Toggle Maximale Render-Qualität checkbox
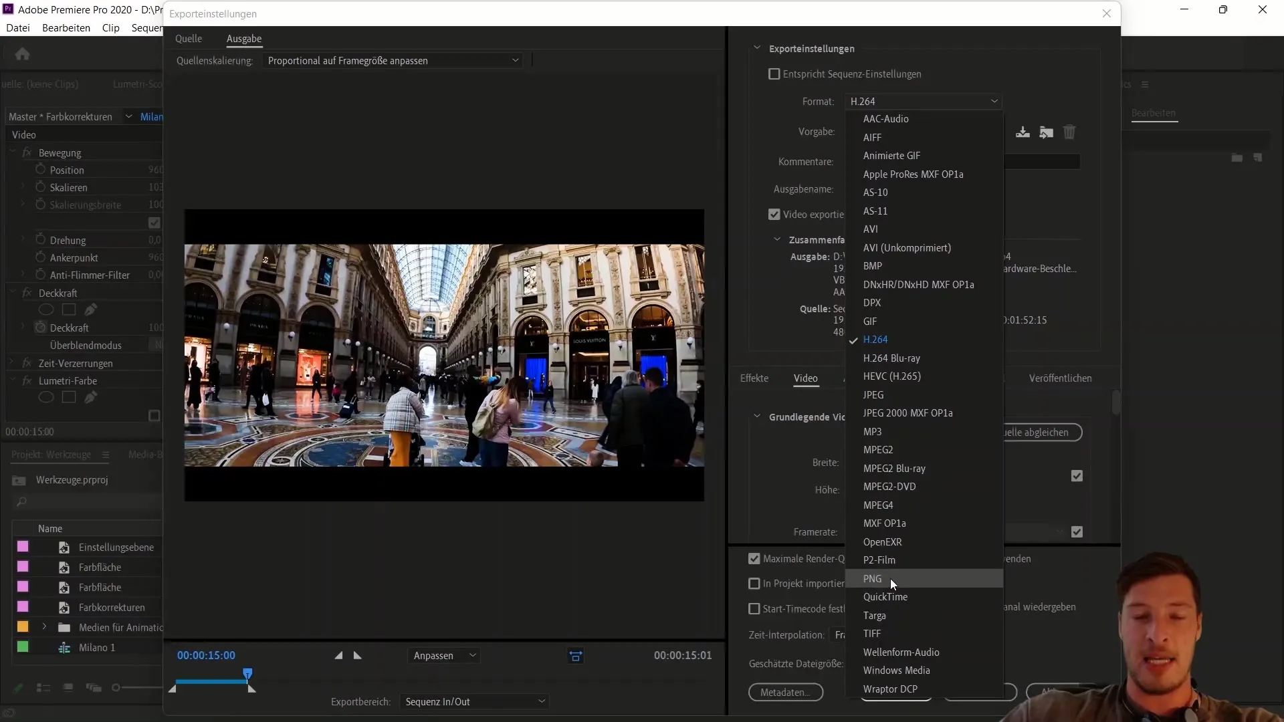This screenshot has height=722, width=1284. 754,559
